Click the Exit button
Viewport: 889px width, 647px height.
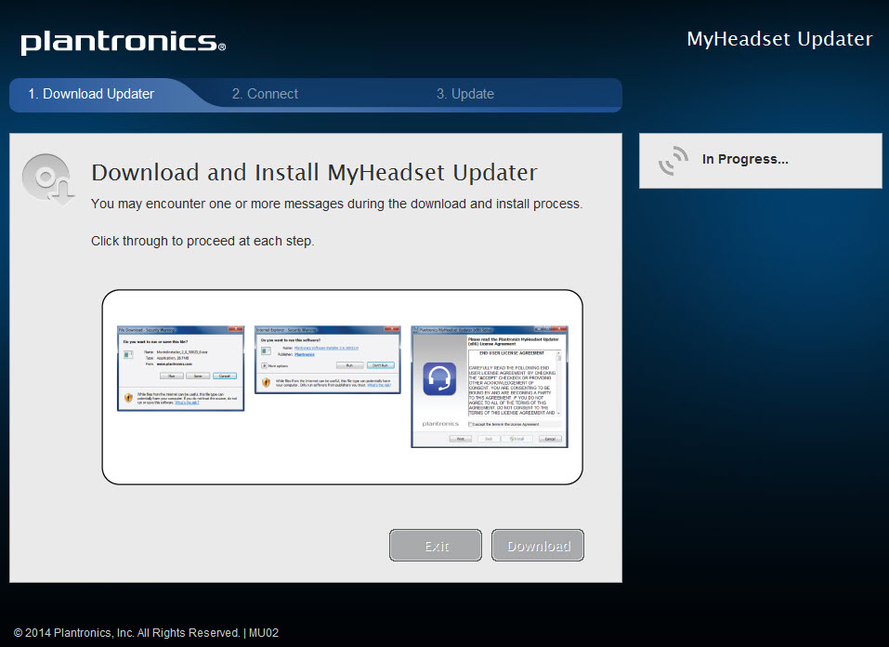436,546
